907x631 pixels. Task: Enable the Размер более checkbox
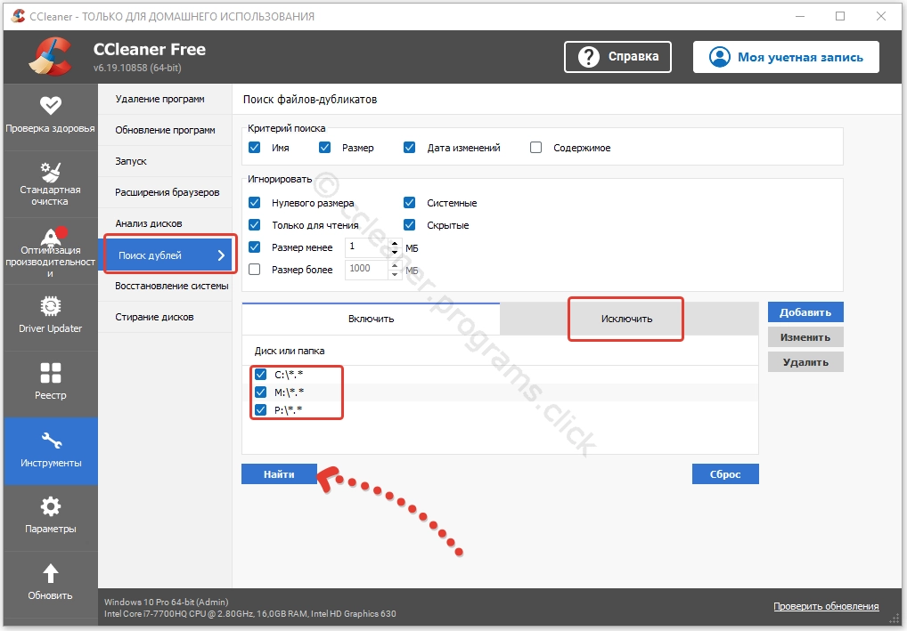255,270
